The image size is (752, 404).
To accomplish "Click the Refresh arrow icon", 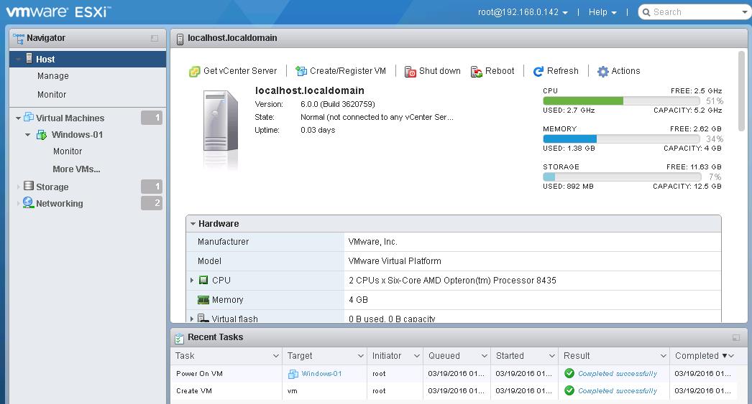I will [538, 72].
